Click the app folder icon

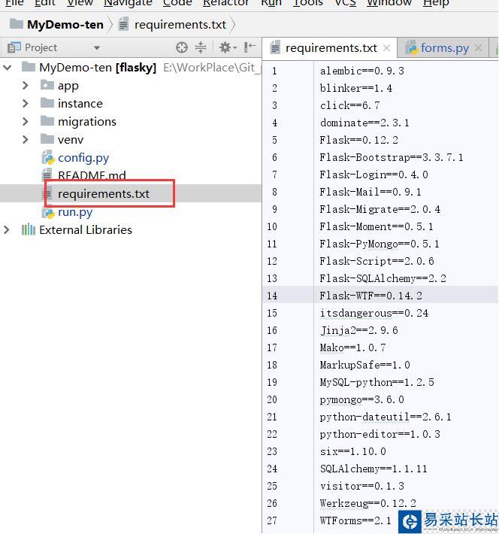point(47,85)
